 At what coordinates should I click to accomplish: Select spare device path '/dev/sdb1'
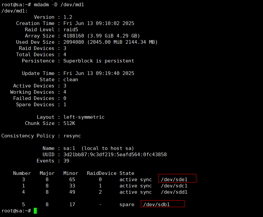tap(156, 205)
